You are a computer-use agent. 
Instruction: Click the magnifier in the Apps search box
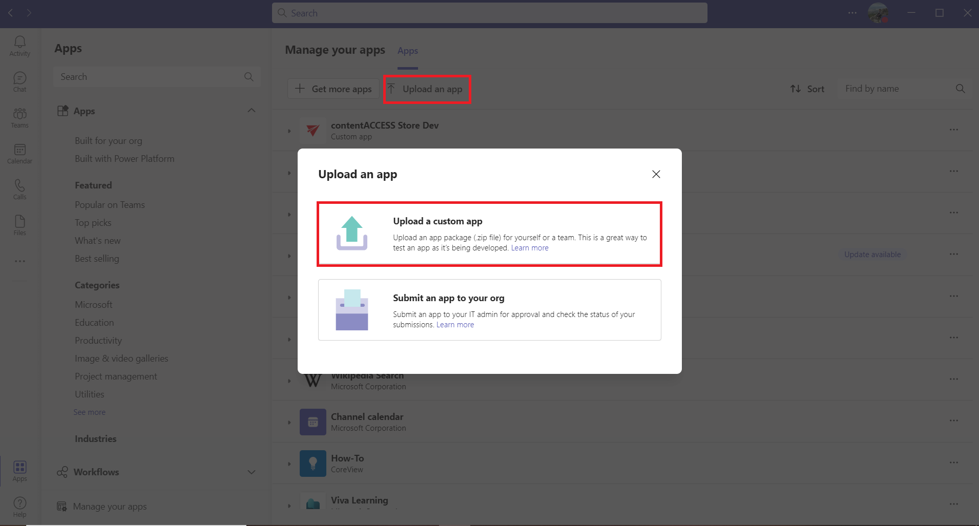point(249,77)
